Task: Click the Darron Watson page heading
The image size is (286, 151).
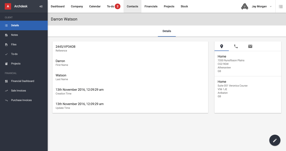Action: coord(64,19)
